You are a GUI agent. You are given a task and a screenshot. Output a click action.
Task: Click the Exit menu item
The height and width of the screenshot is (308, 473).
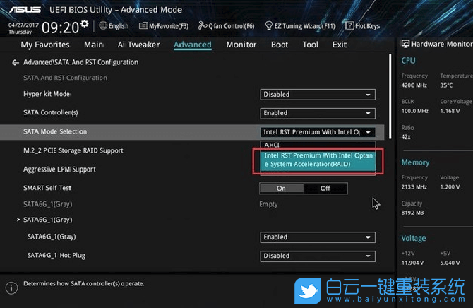340,45
